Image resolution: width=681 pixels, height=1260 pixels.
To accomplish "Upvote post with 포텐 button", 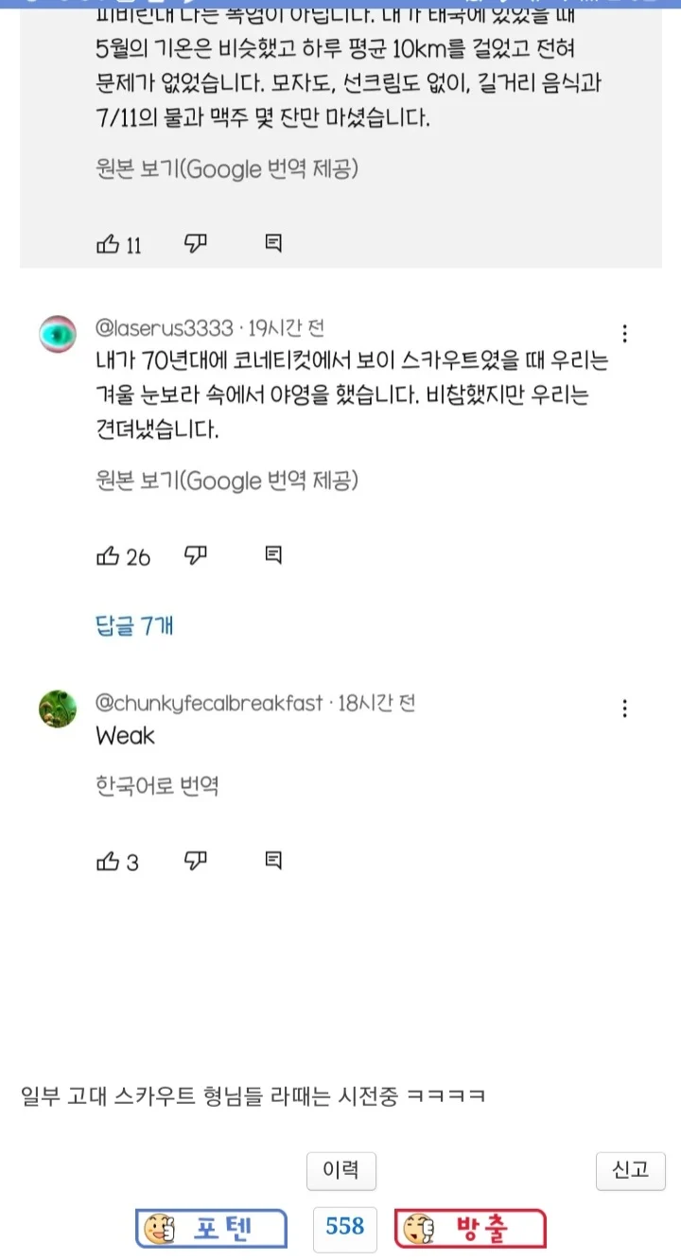I will pos(211,1229).
